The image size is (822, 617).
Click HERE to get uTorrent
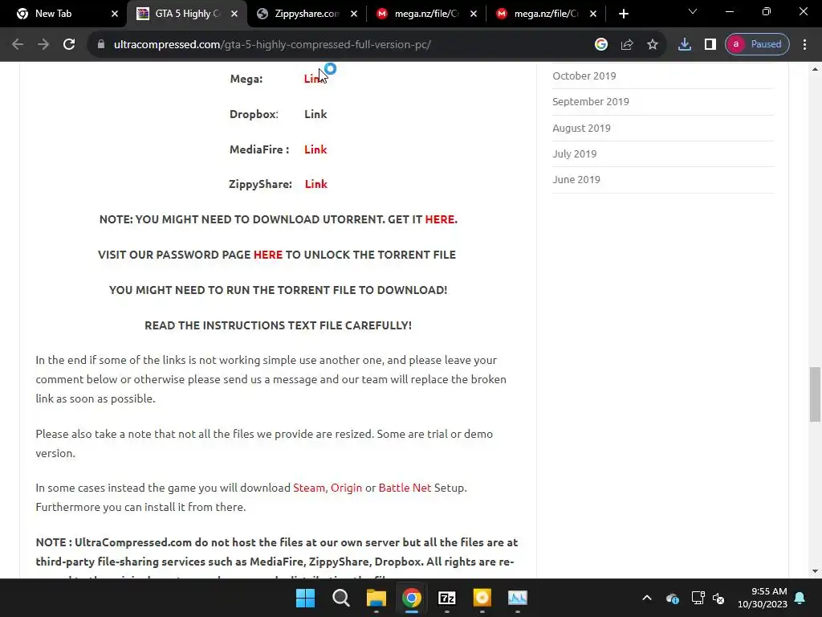[441, 219]
